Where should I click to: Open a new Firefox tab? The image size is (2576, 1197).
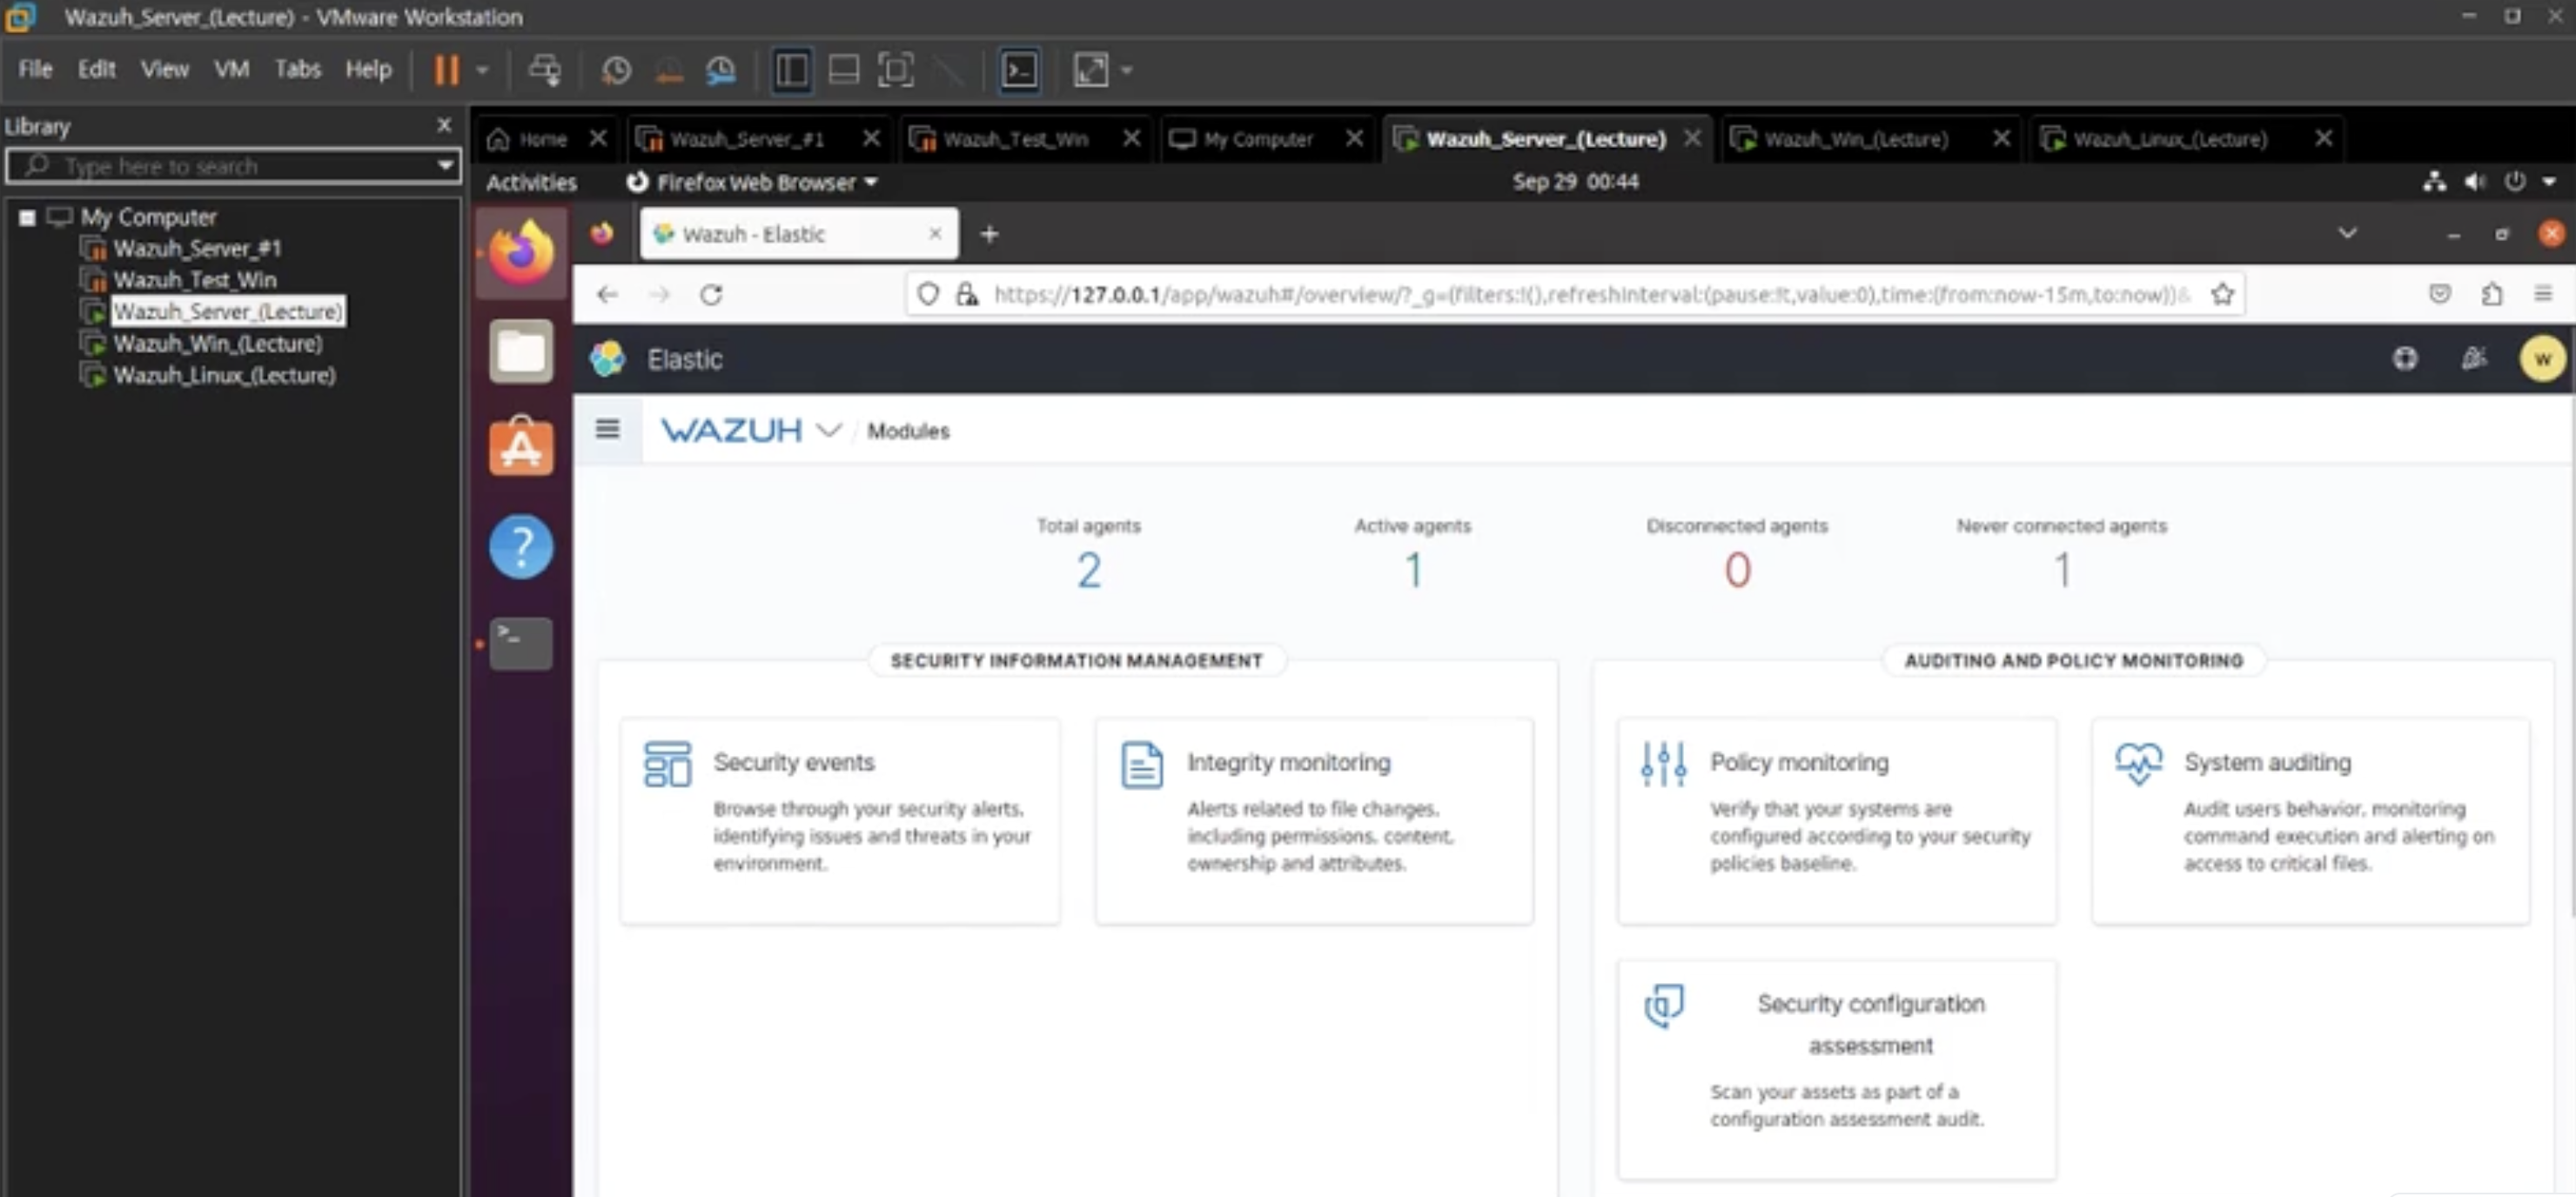pyautogui.click(x=989, y=234)
